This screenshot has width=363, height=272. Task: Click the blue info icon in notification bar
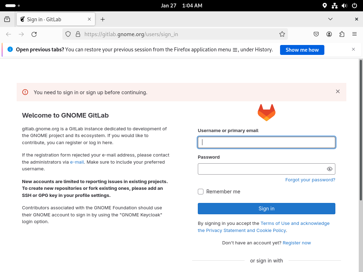(10, 49)
